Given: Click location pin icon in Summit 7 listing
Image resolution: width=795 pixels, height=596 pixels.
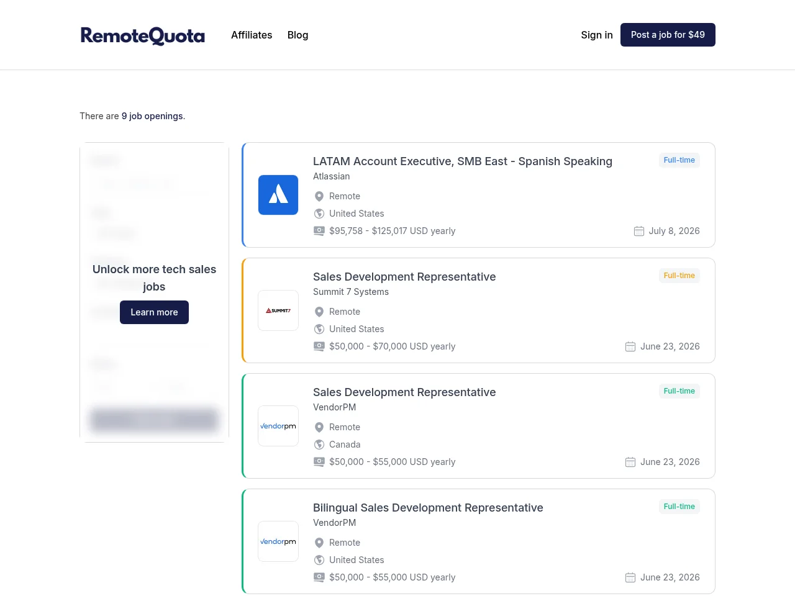Looking at the screenshot, I should point(319,312).
